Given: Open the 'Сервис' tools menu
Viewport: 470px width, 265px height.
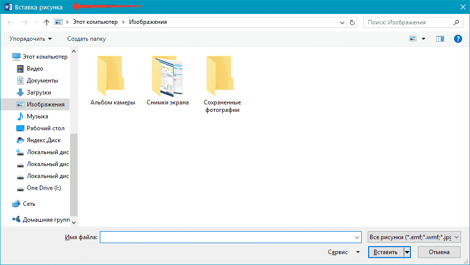Looking at the screenshot, I should [x=343, y=252].
